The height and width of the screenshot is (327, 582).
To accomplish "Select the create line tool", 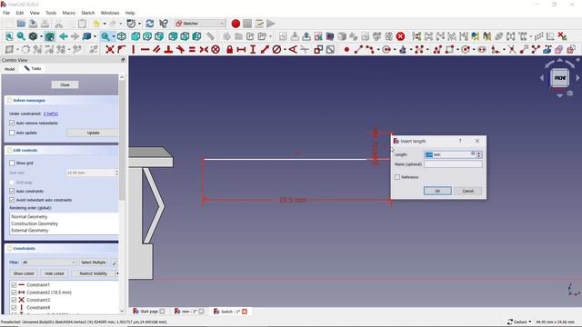I will click(358, 49).
